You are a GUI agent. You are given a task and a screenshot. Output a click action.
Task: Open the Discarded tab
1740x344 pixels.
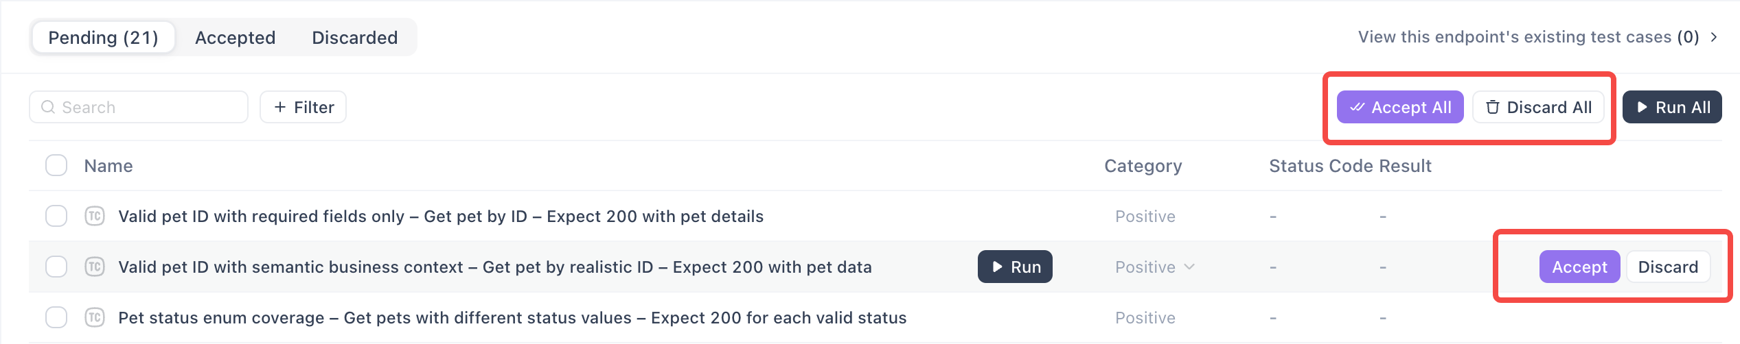354,38
